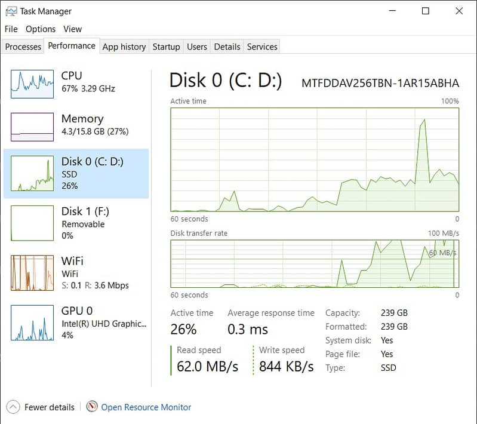Image resolution: width=477 pixels, height=424 pixels.
Task: Open the File menu
Action: tap(11, 29)
